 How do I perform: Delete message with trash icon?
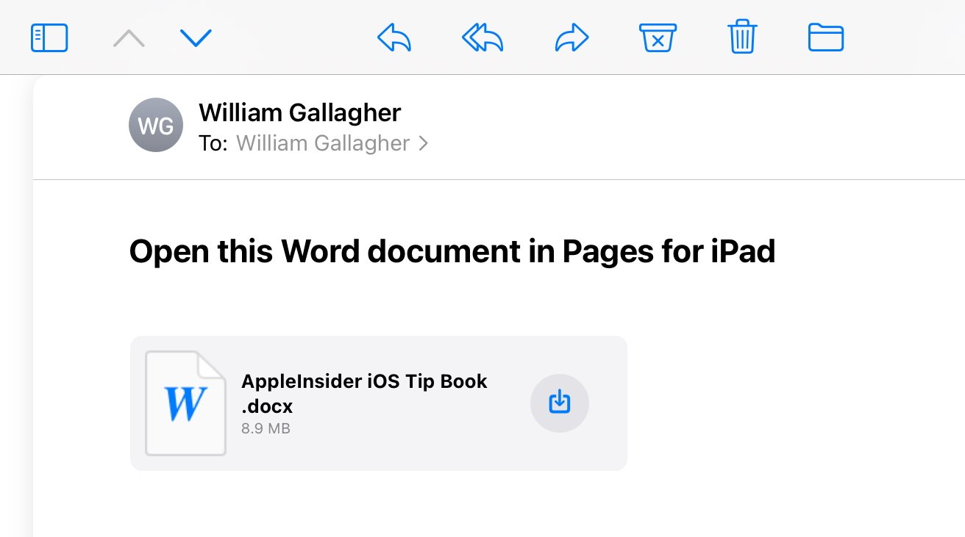click(x=742, y=37)
